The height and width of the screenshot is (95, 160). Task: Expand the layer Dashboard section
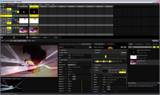click(x=59, y=50)
